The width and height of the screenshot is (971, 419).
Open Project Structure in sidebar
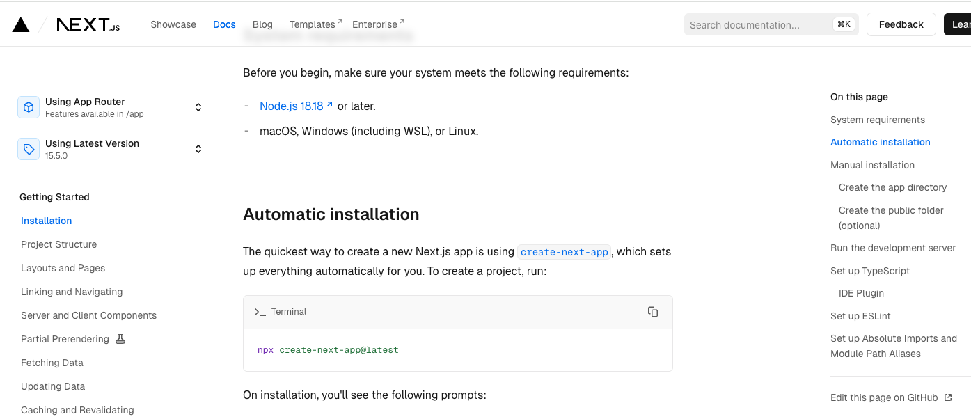coord(59,244)
